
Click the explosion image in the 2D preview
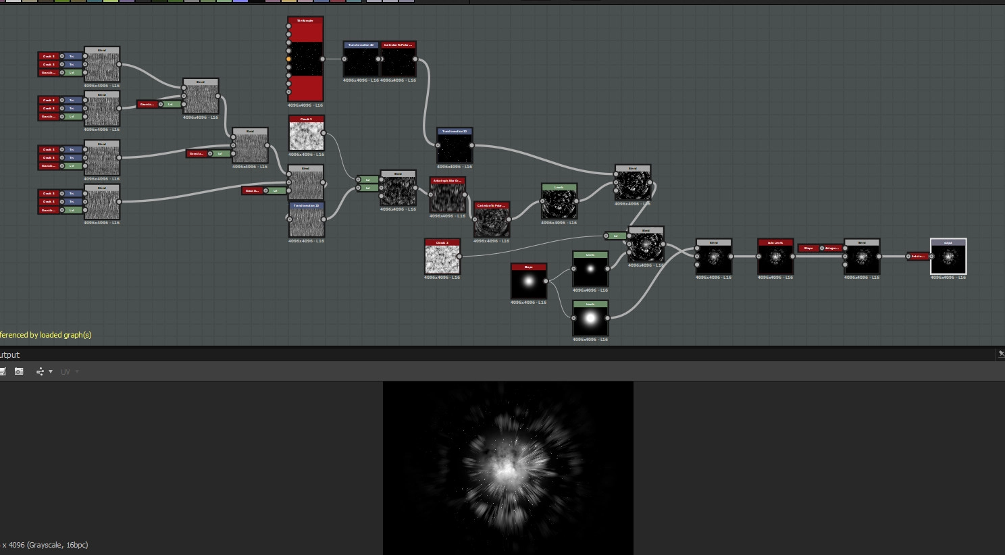click(508, 467)
